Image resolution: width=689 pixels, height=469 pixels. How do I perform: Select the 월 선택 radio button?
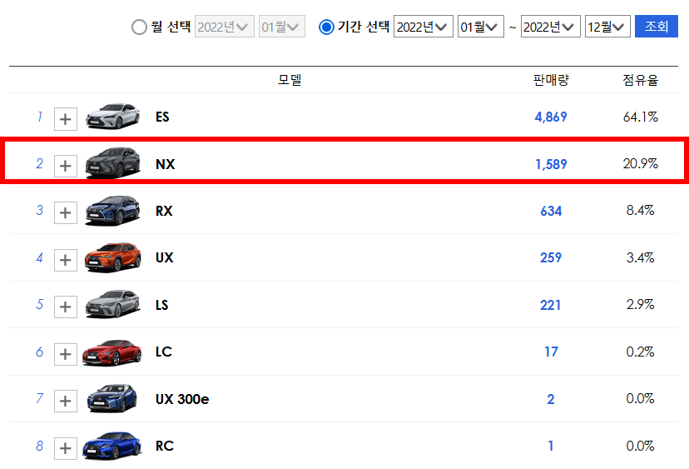(139, 27)
